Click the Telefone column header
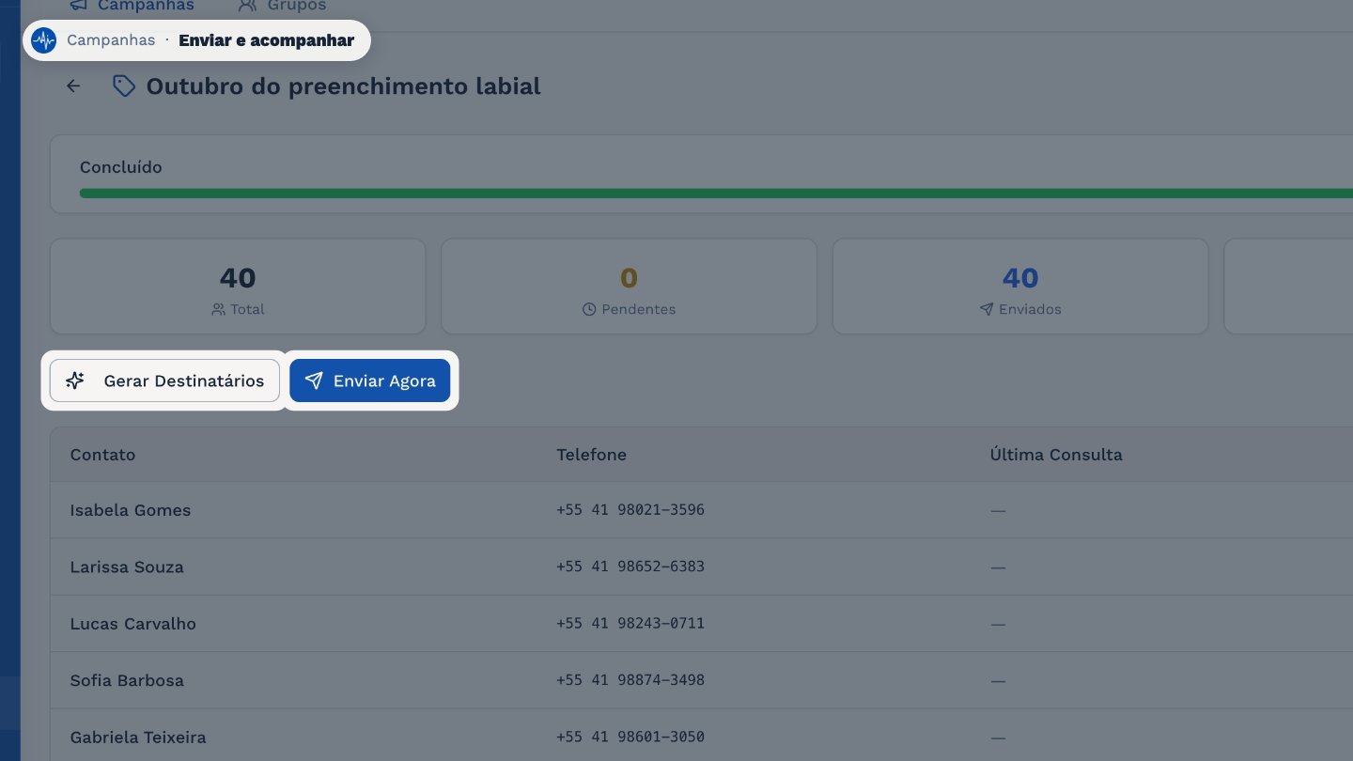Viewport: 1353px width, 761px height. click(591, 455)
